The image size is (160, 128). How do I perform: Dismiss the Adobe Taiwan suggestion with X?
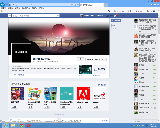pos(89,88)
